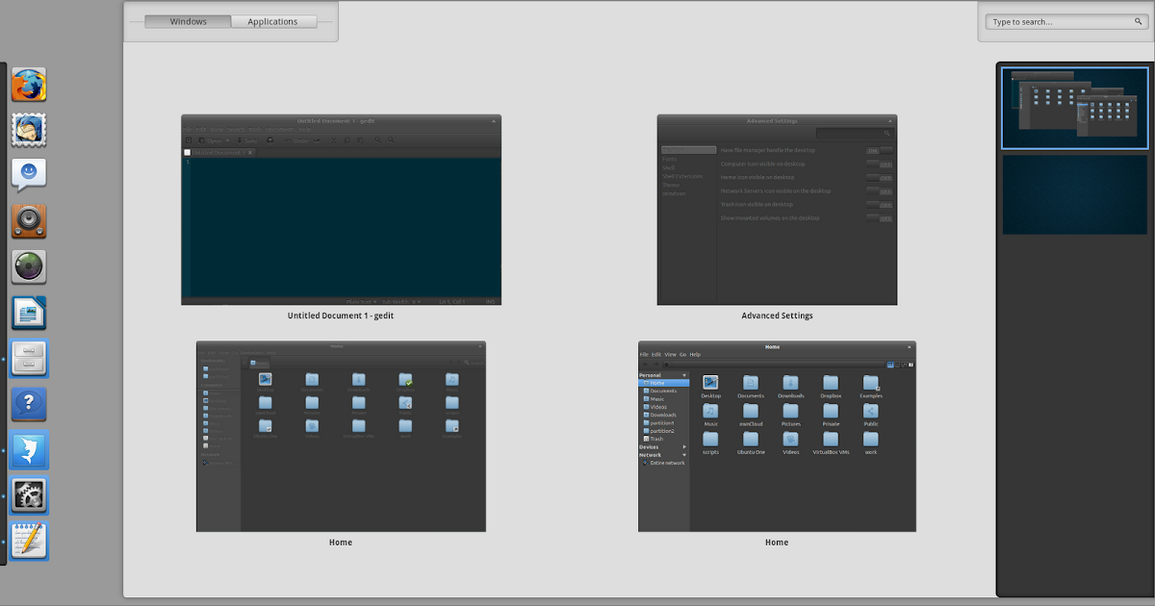1155x606 pixels.
Task: Expand the Devices section in the sidebar
Action: 683,447
